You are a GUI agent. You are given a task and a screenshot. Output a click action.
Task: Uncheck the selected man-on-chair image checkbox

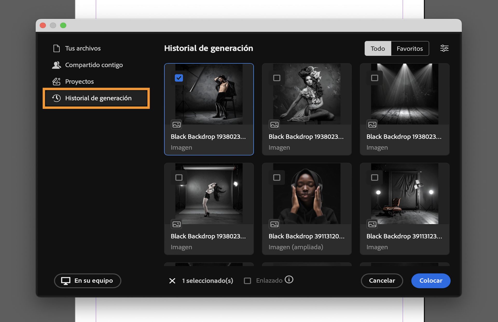179,78
